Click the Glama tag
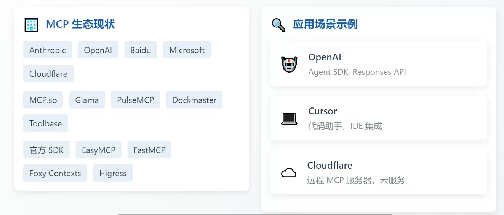 (87, 100)
